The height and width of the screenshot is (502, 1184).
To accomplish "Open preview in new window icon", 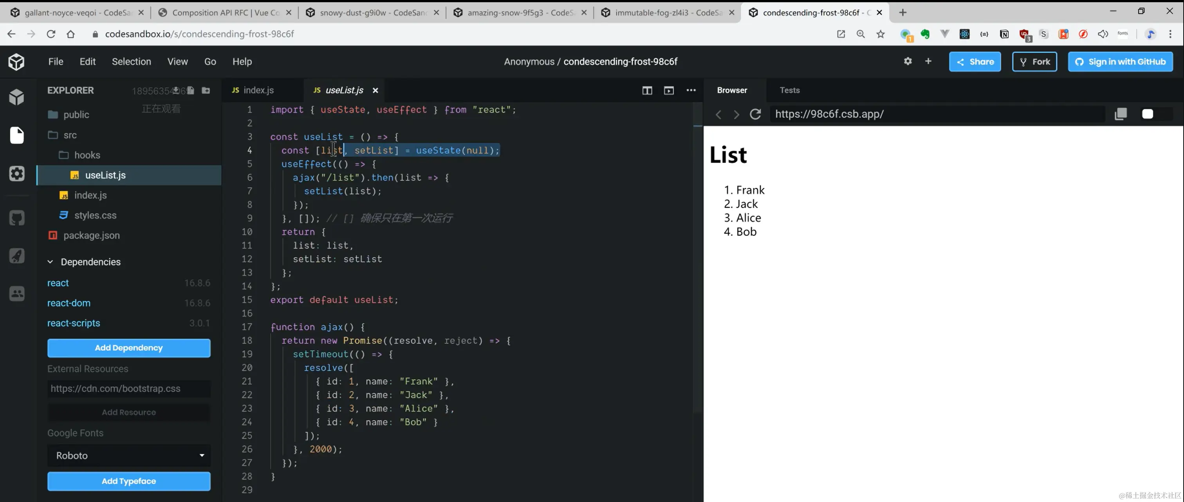I will pyautogui.click(x=1121, y=114).
